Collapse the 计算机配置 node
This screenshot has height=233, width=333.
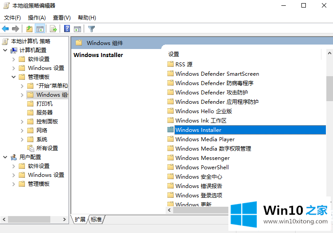coord(5,50)
